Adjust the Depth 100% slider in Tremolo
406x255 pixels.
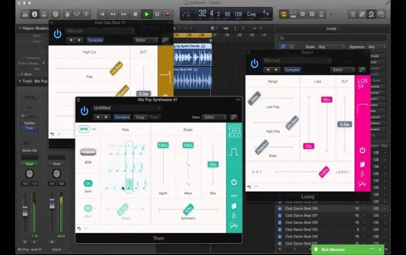click(x=163, y=146)
